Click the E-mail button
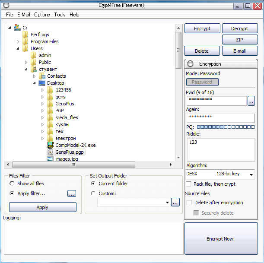This screenshot has height=263, width=264. pos(240,51)
